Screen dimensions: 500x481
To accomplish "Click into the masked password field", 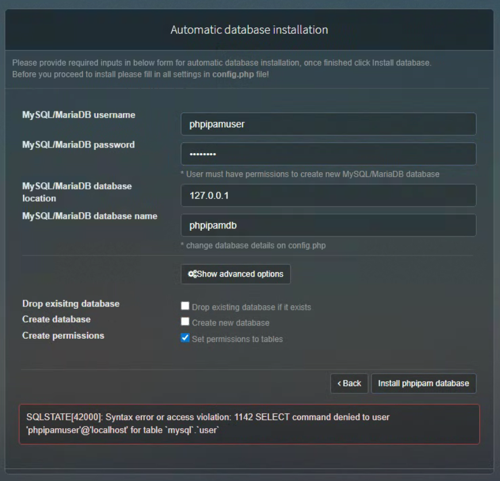I will click(x=328, y=154).
